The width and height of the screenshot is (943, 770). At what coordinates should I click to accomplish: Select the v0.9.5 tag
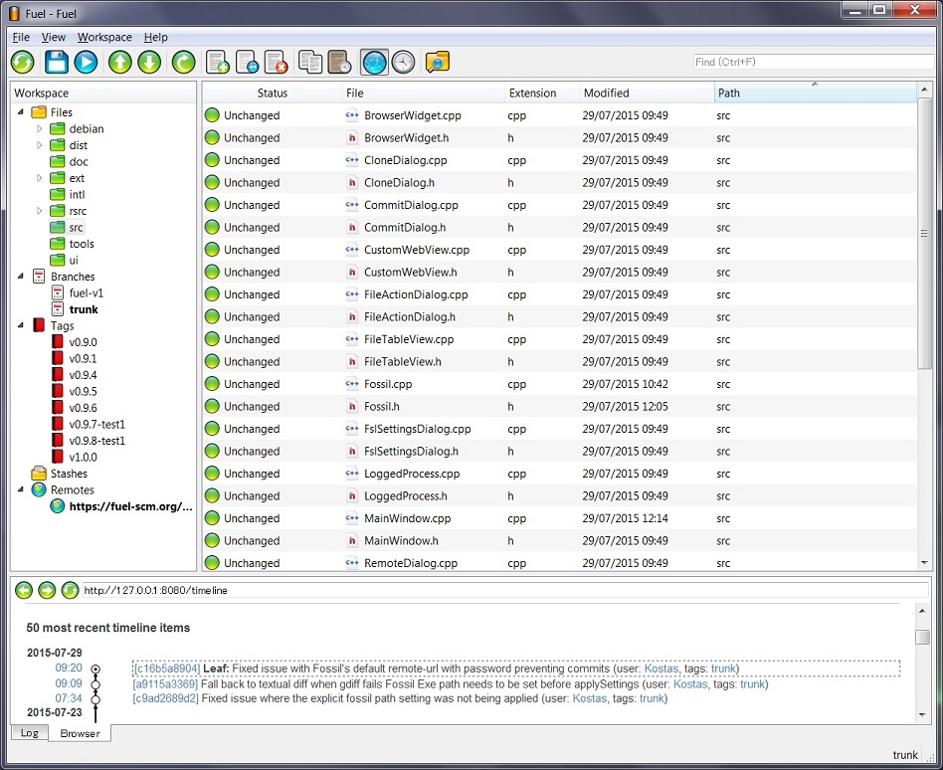click(83, 391)
